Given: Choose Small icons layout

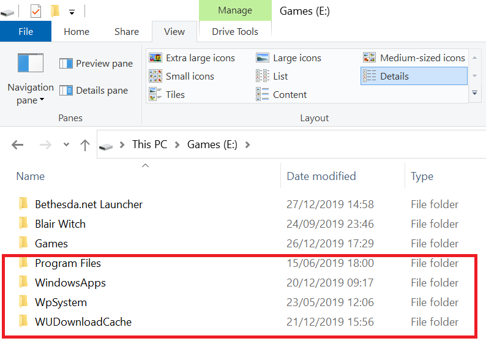Looking at the screenshot, I should 182,77.
